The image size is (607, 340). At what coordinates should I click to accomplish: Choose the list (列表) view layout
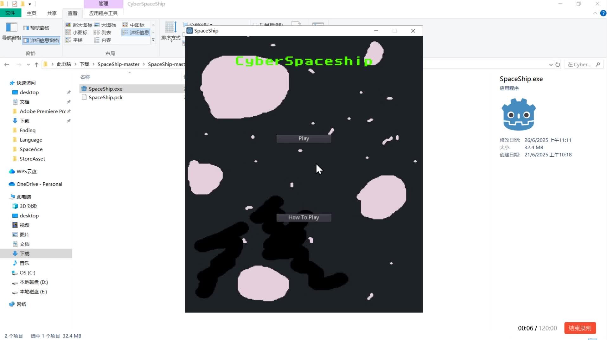tap(103, 33)
